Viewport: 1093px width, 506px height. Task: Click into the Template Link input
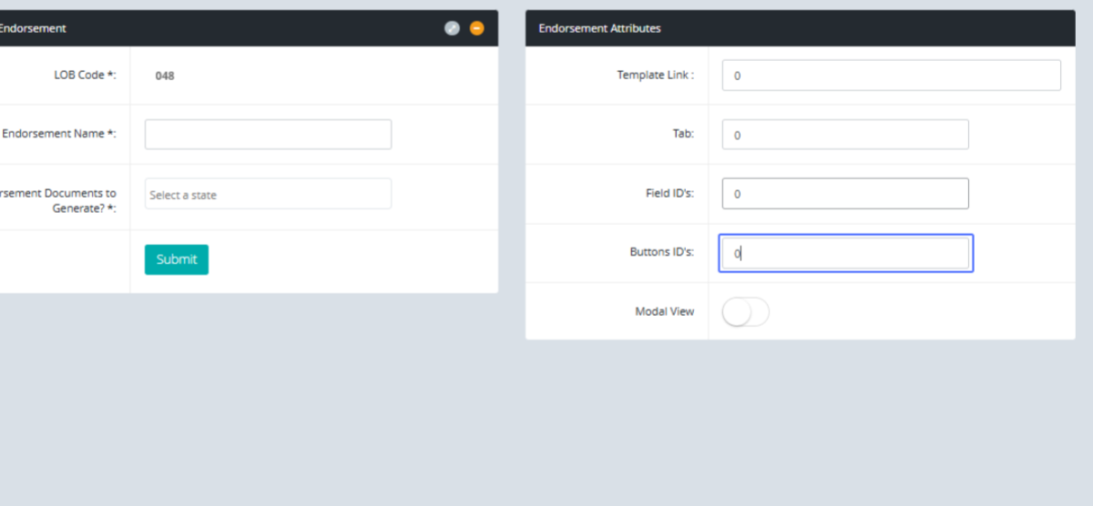coord(891,76)
